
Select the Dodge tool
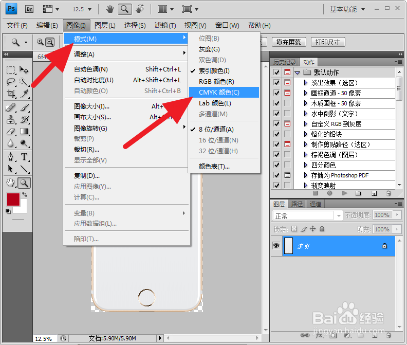tap(24, 143)
